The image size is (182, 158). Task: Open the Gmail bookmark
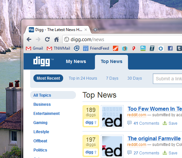[34, 48]
